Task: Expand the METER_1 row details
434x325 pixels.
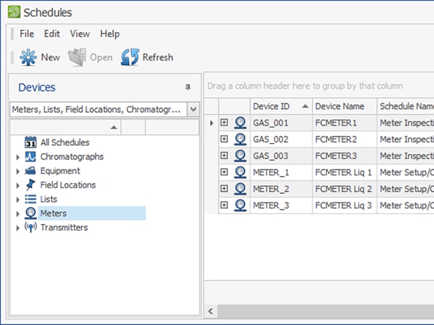Action: pyautogui.click(x=224, y=172)
